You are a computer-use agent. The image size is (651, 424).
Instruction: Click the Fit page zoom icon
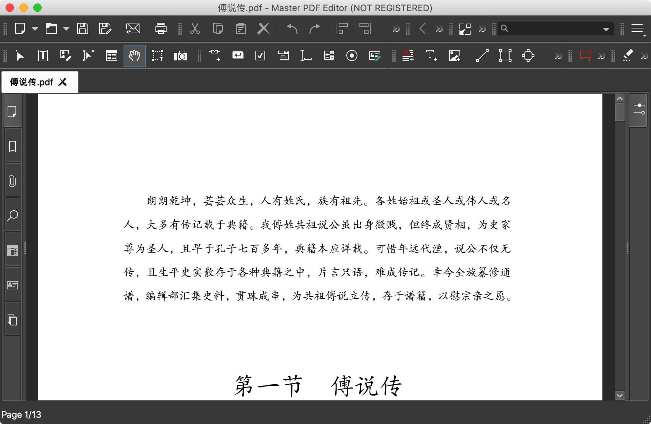click(x=465, y=29)
